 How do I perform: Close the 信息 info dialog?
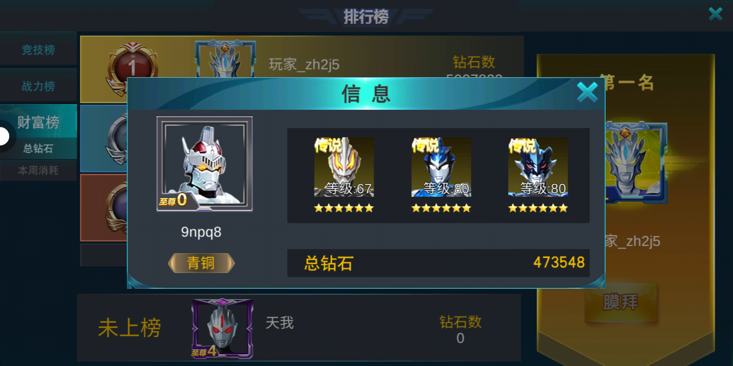[587, 93]
